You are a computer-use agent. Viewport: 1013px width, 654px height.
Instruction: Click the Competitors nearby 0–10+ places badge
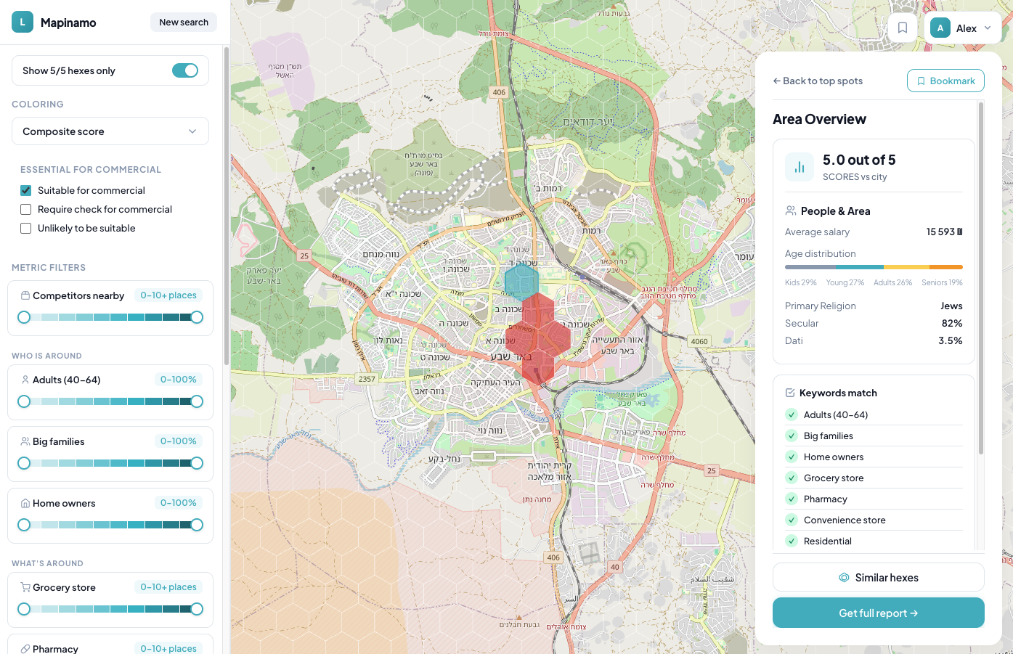tap(168, 295)
